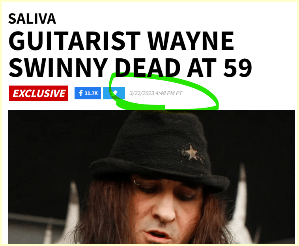Click the word SWINNY in the headline
Image resolution: width=299 pixels, height=246 pixels.
(x=58, y=68)
